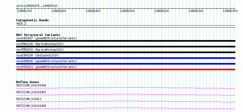243x112 pixels.
Task: Select the black bar for nsv5562145
Action: pyautogui.click(x=126, y=47)
